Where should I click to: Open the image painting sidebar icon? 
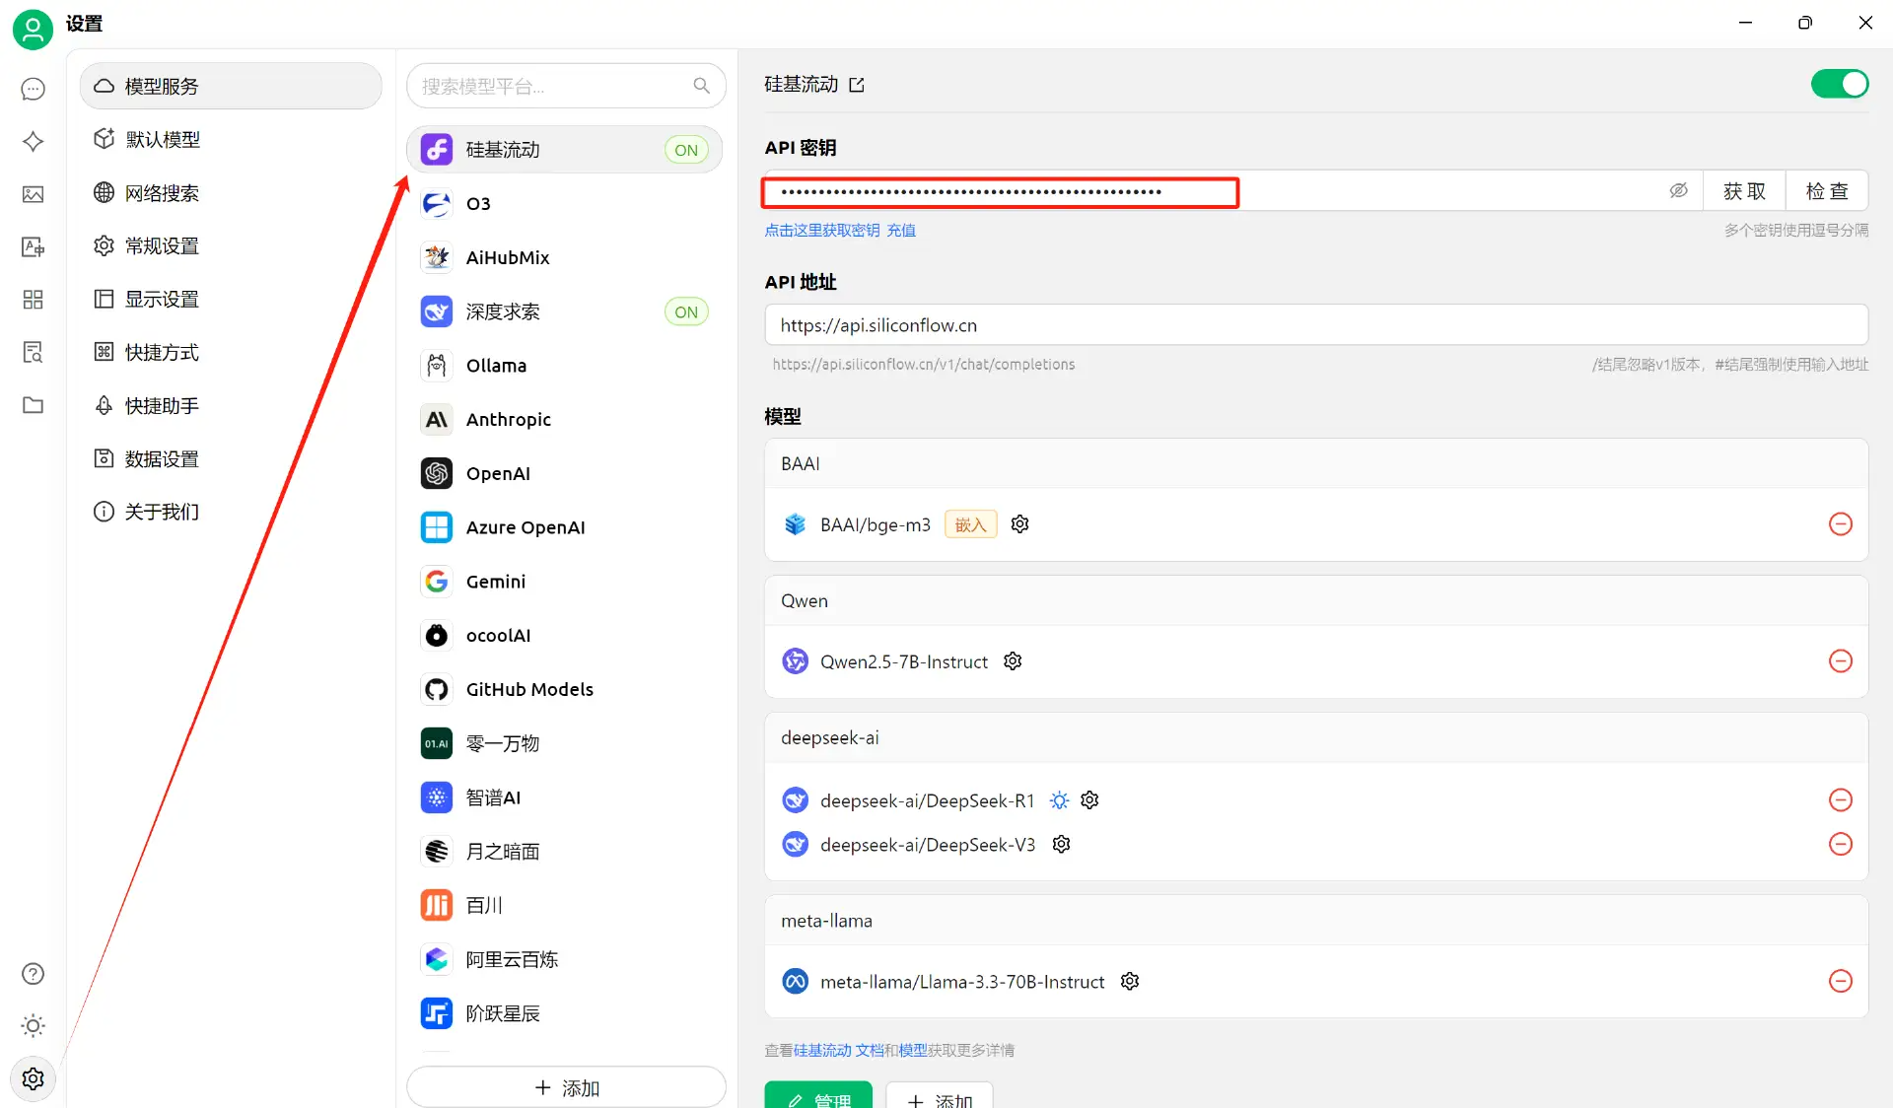pos(33,194)
